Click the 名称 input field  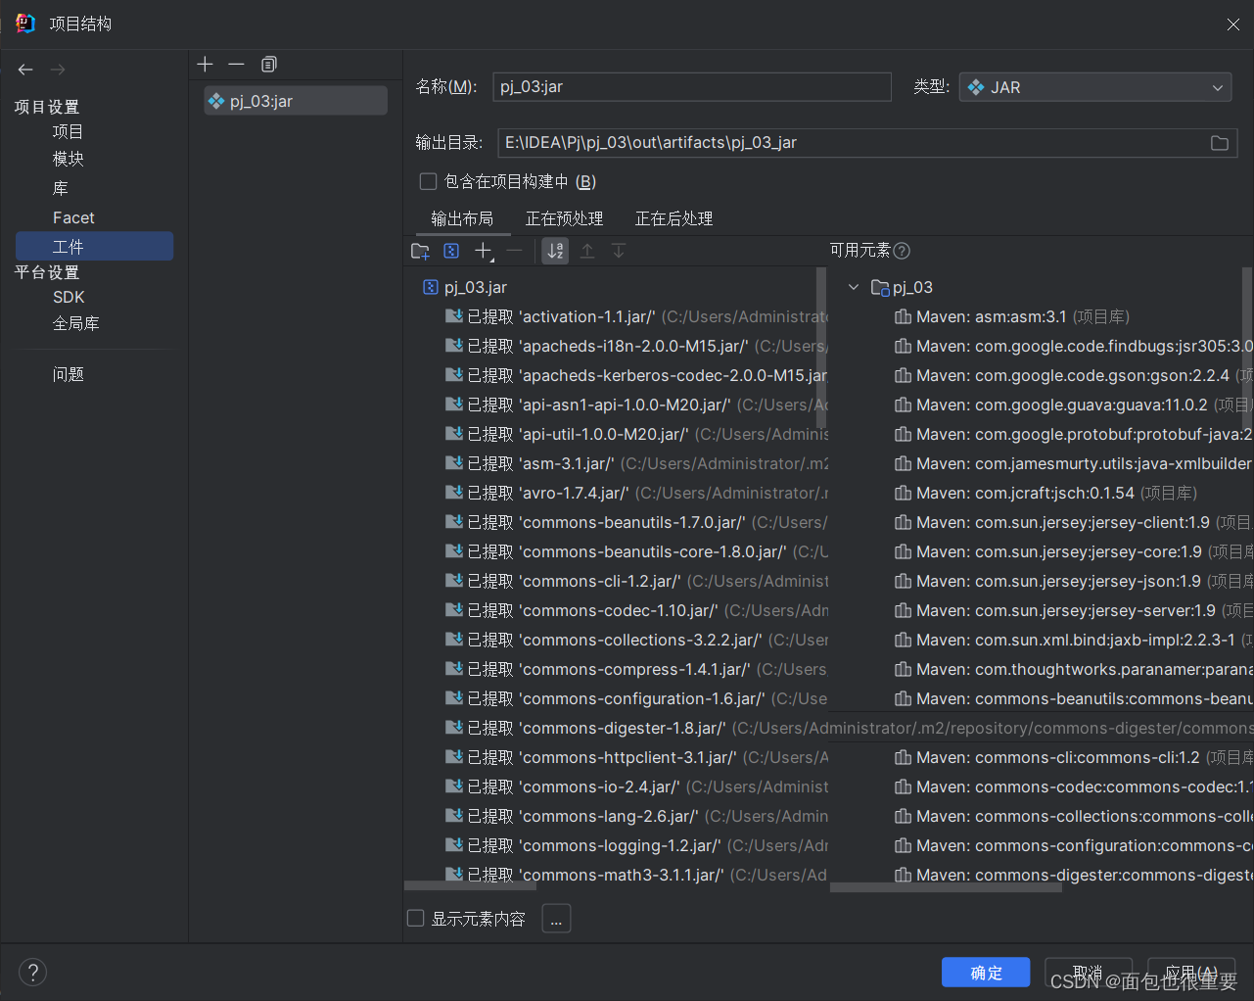pyautogui.click(x=692, y=87)
